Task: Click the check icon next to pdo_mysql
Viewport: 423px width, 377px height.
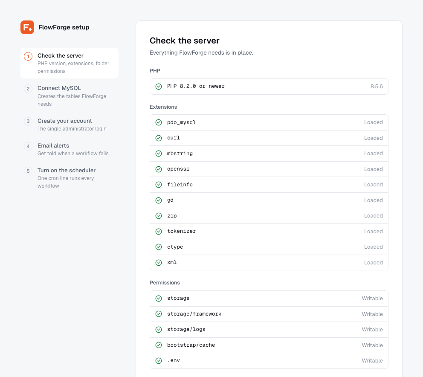Action: tap(159, 122)
